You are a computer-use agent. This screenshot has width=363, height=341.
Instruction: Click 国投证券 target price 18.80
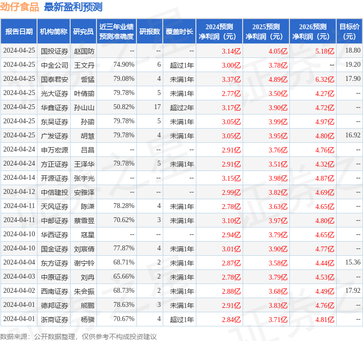tap(353, 51)
